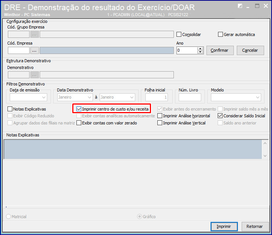Click the Cancelar button
Viewport: 272px width, 235px height.
coord(250,51)
